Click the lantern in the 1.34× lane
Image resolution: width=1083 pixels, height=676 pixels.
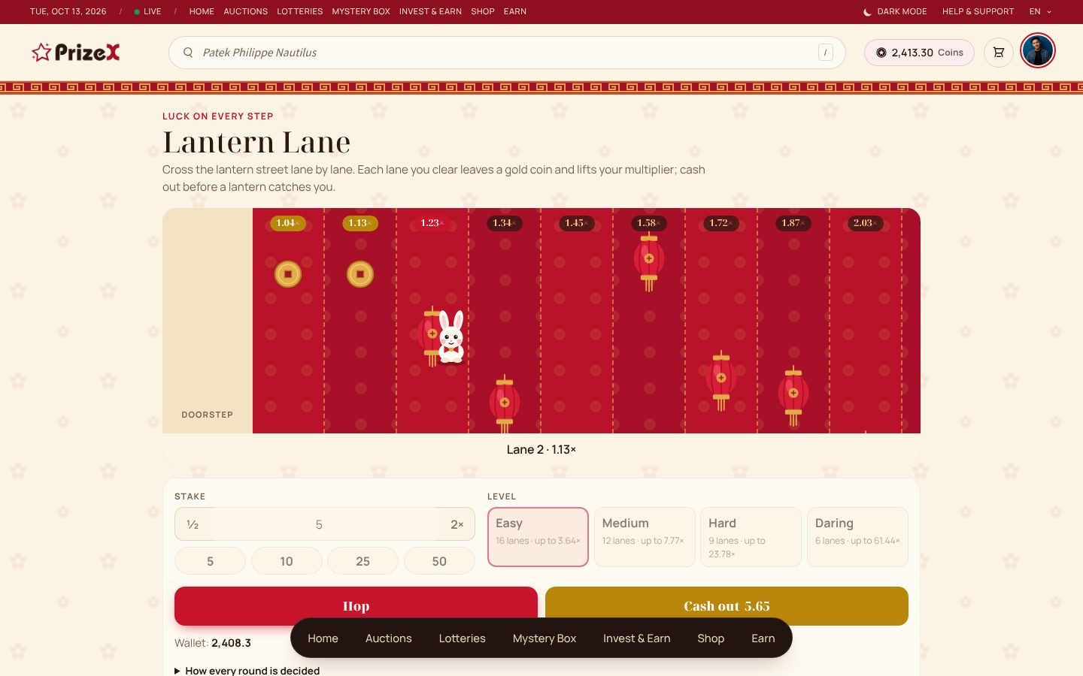[505, 404]
